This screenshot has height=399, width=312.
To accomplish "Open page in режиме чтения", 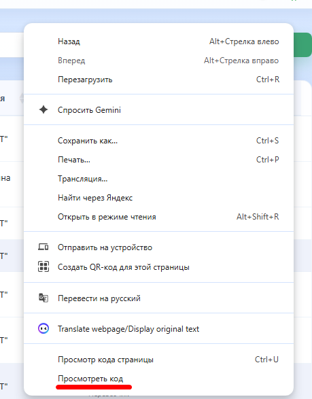I will (158, 217).
